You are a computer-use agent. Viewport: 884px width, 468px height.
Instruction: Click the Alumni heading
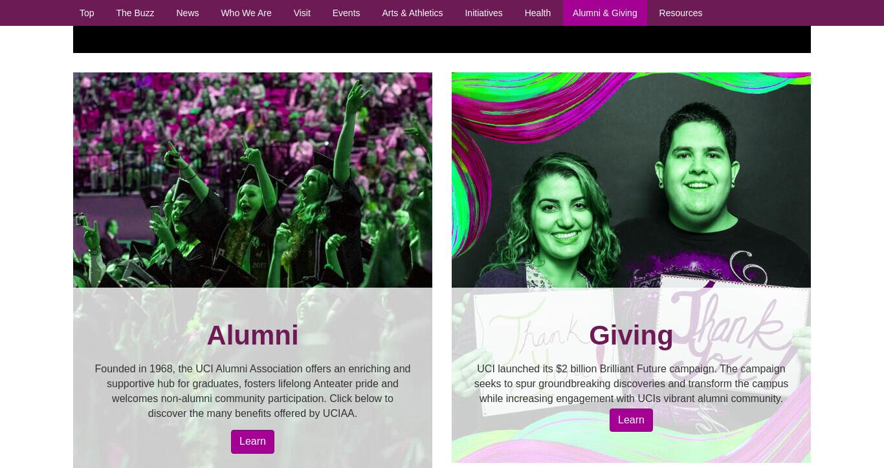coord(252,335)
